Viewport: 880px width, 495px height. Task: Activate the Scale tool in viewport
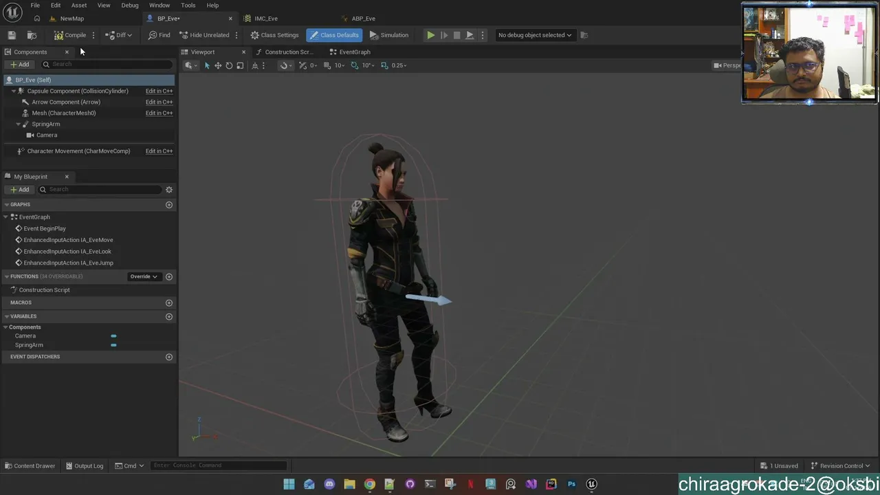click(x=240, y=65)
